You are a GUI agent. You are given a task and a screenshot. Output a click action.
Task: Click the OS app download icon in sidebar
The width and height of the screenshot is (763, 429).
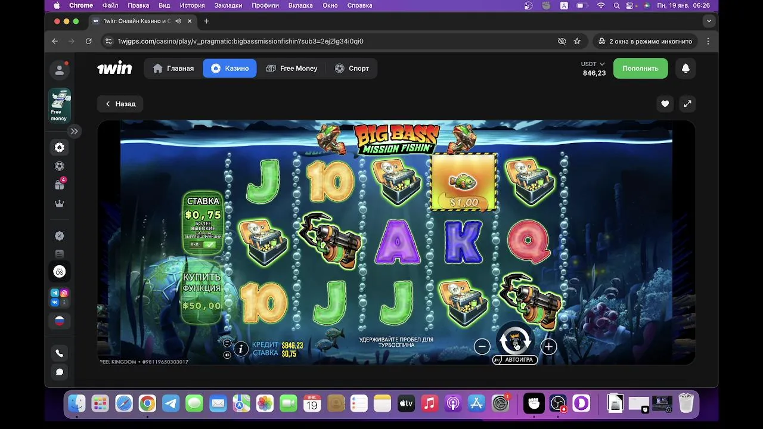[60, 272]
